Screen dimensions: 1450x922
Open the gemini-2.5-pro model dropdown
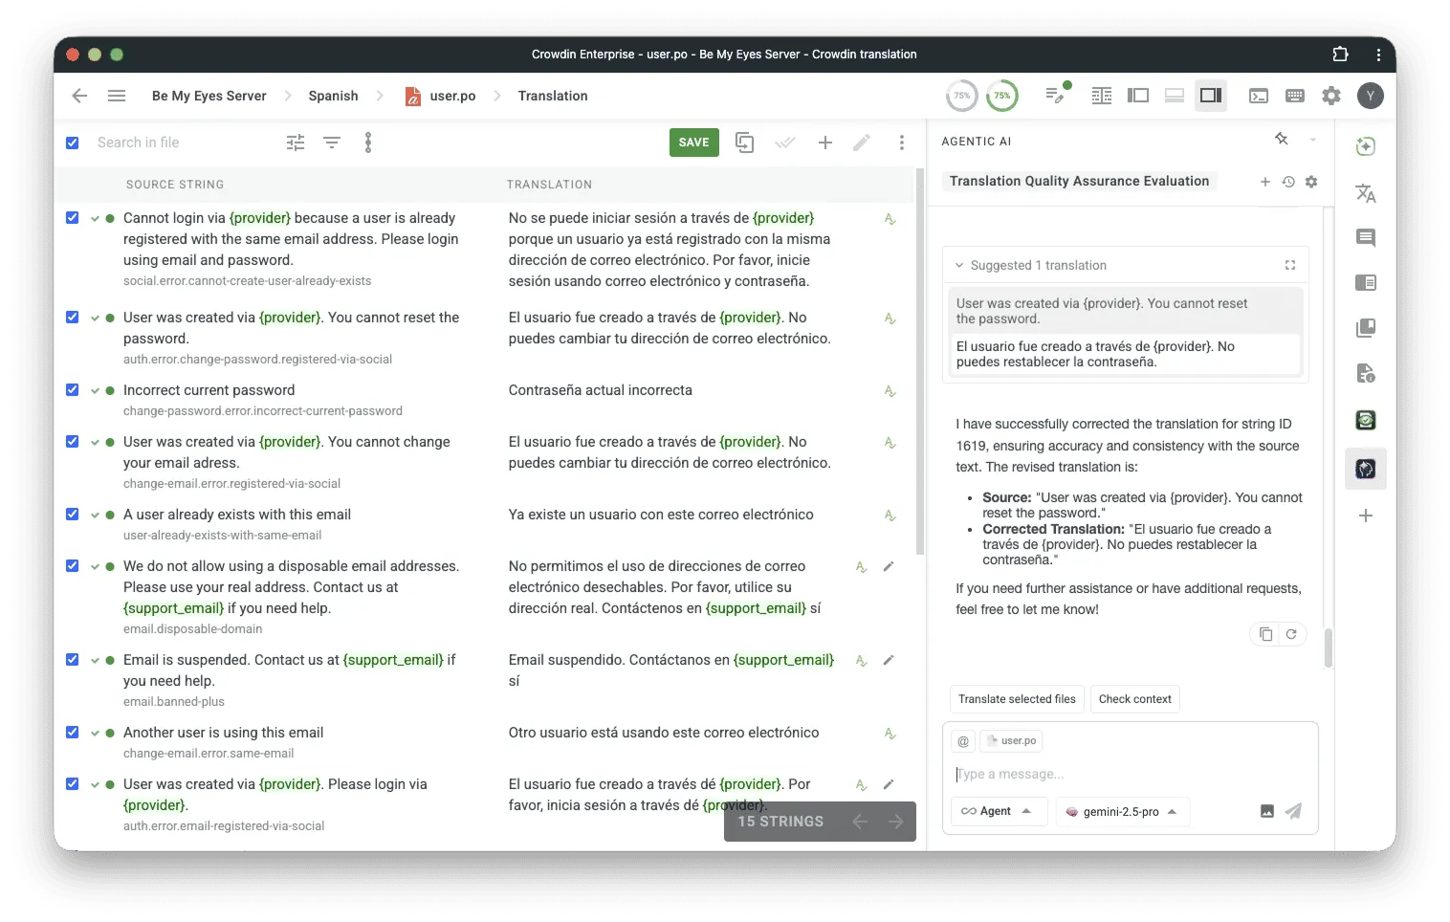(x=1122, y=811)
